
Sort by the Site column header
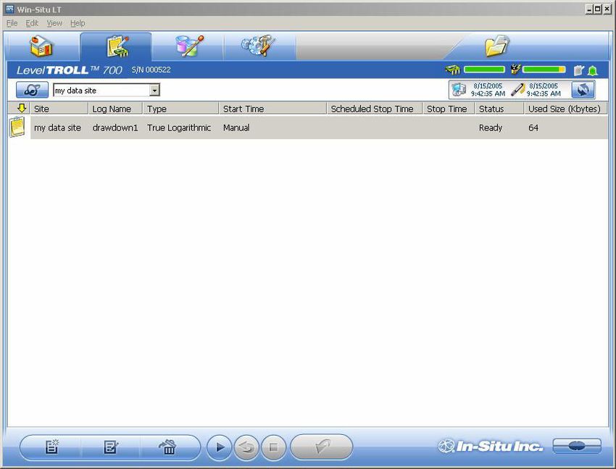point(59,109)
